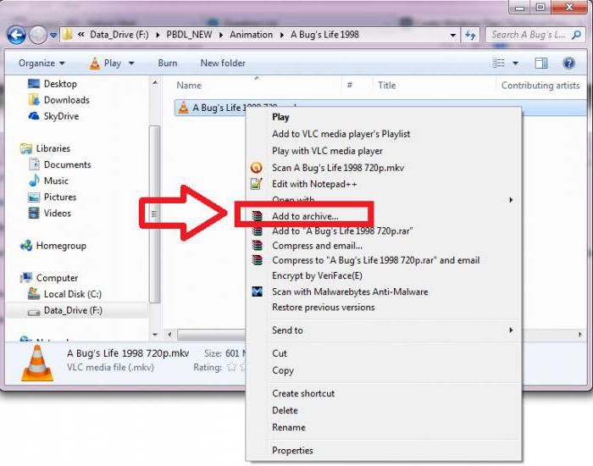Image resolution: width=593 pixels, height=466 pixels.
Task: Expand the Play dropdown arrow
Action: pos(131,64)
